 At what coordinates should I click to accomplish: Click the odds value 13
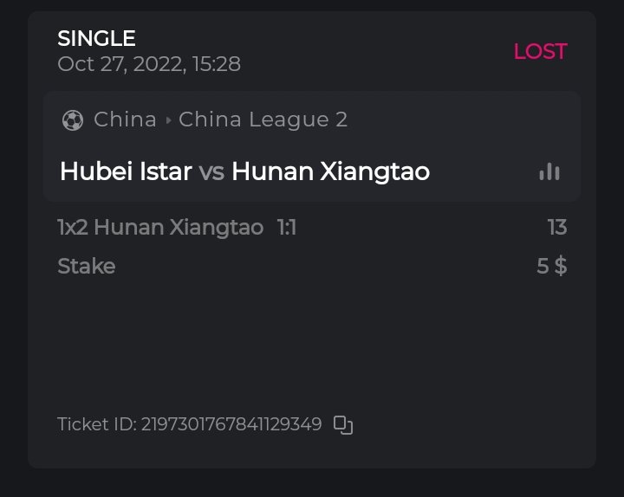[x=556, y=228]
